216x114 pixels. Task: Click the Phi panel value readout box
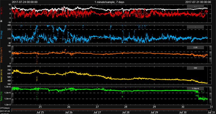tap(196, 27)
